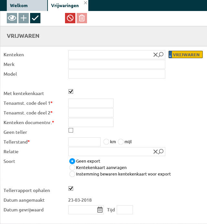This screenshot has height=224, width=207.
Task: Uncheck Tellerrapport ophalen checkbox
Action: [x=71, y=188]
